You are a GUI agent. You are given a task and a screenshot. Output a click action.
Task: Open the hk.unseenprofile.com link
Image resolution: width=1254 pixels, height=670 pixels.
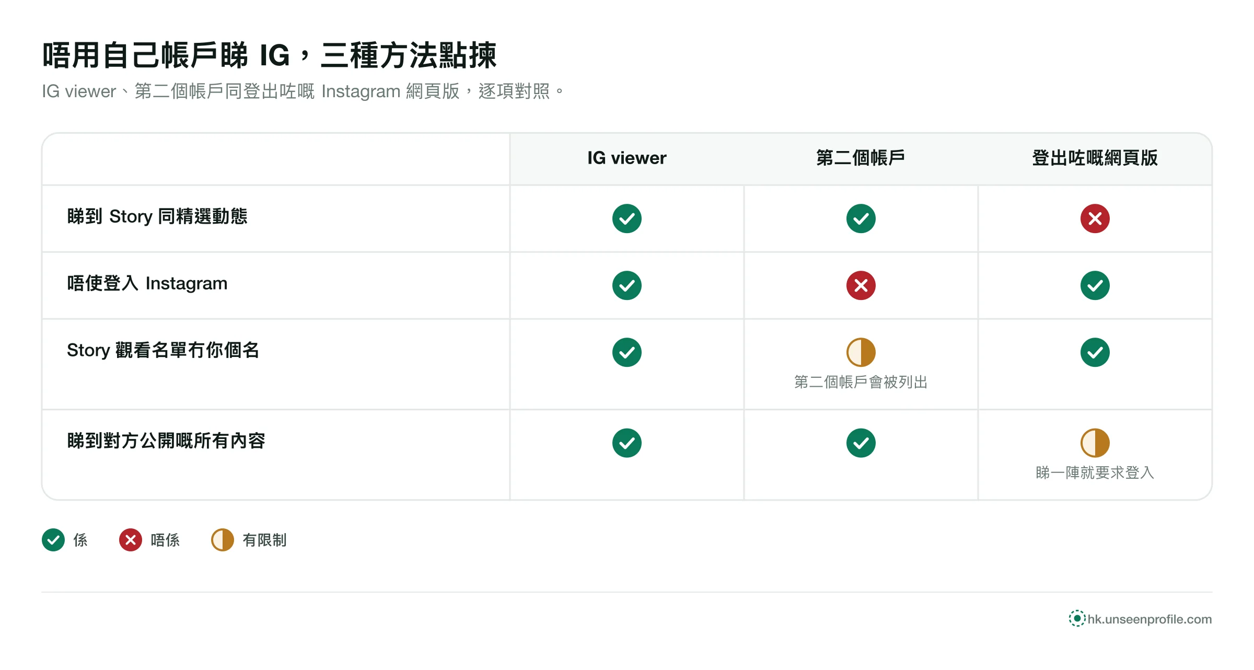pos(1149,619)
